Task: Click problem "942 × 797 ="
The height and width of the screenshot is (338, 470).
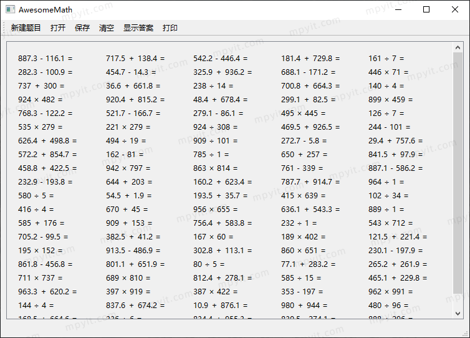Action: [x=128, y=168]
